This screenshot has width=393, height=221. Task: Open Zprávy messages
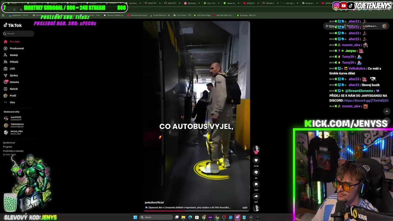click(x=14, y=76)
